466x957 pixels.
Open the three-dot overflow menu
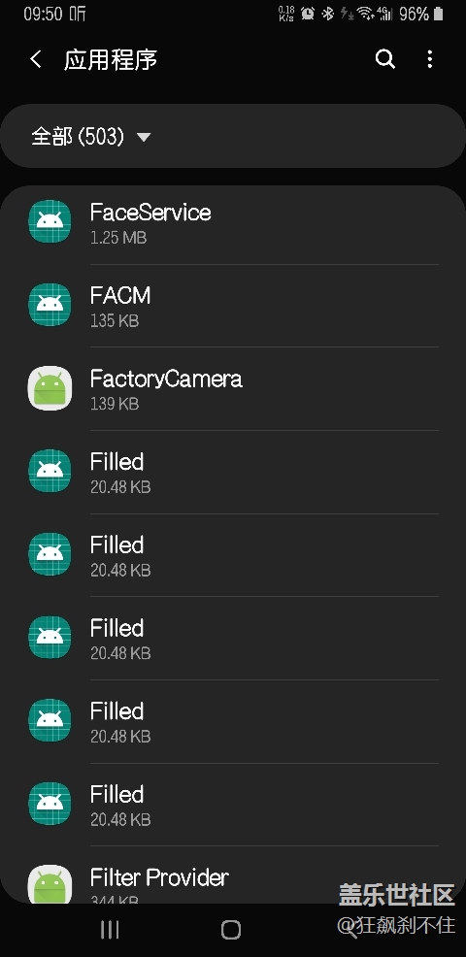(430, 59)
